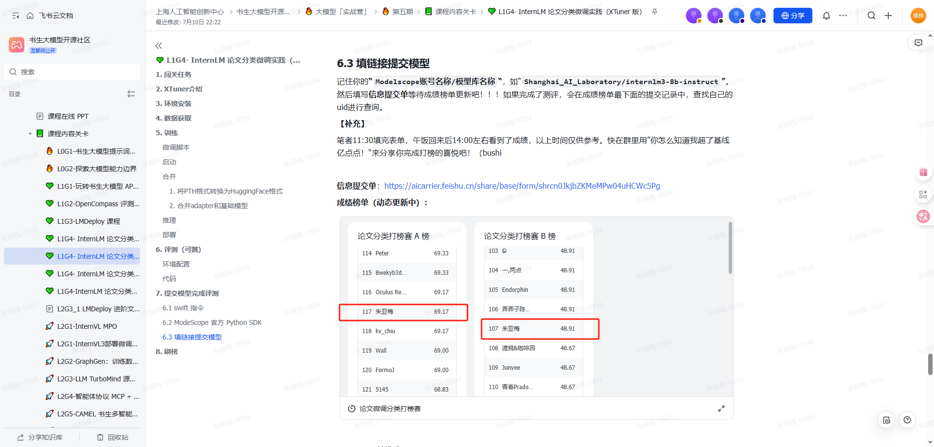
Task: Click the translate icon on right edge
Action: click(923, 216)
